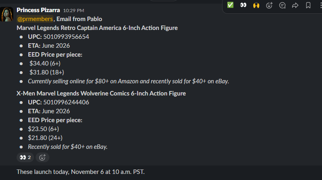React with the green checkmark emoji

coord(230,5)
